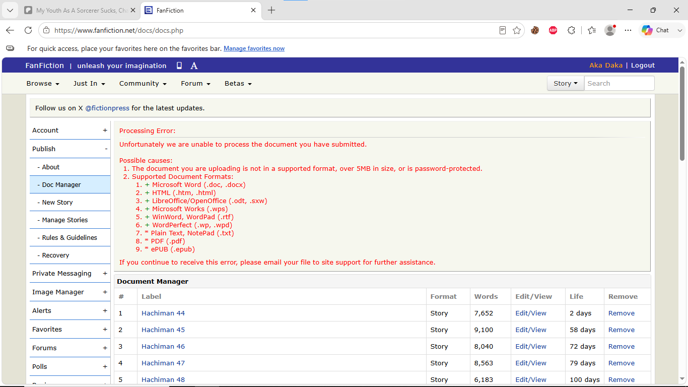
Task: Remove the Hachiman 44 document
Action: click(x=622, y=313)
